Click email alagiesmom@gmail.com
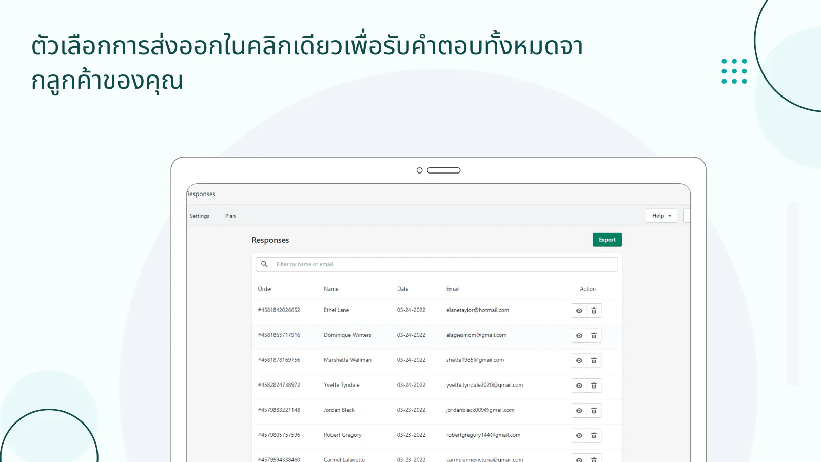Image resolution: width=821 pixels, height=462 pixels. (476, 335)
